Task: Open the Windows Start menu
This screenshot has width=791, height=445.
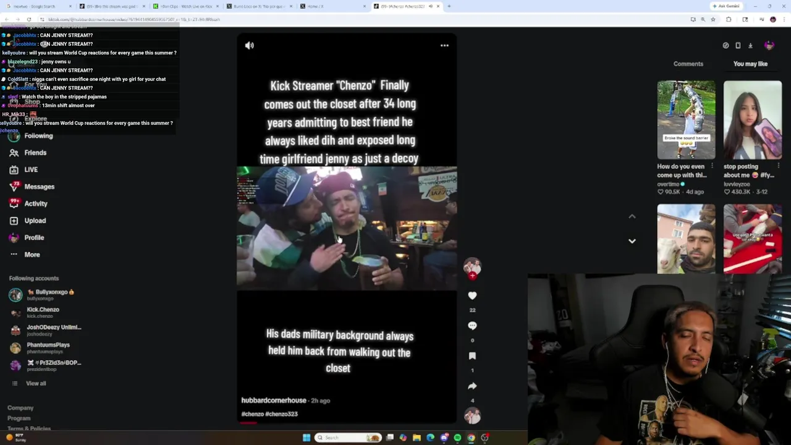Action: 307,438
